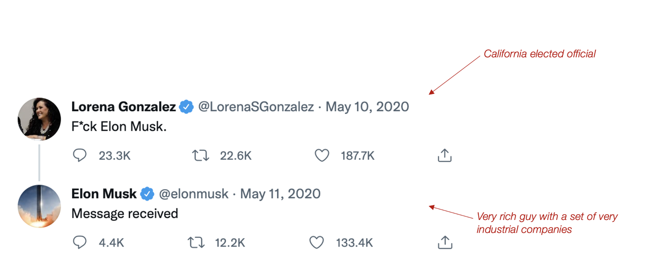
Task: Reply to Elon Musk's "Message received" tweet
Action: click(x=80, y=242)
